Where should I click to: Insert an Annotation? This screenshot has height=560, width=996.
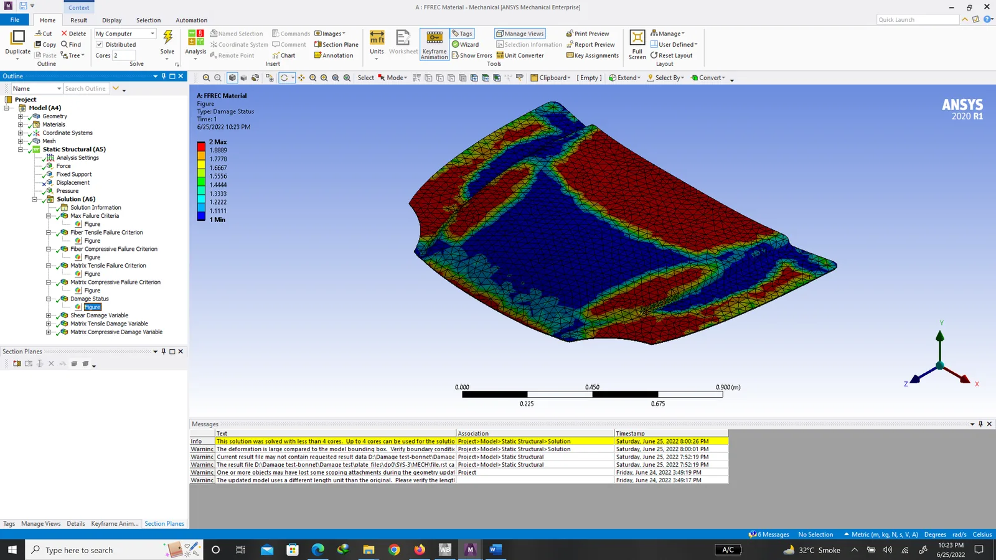click(334, 55)
